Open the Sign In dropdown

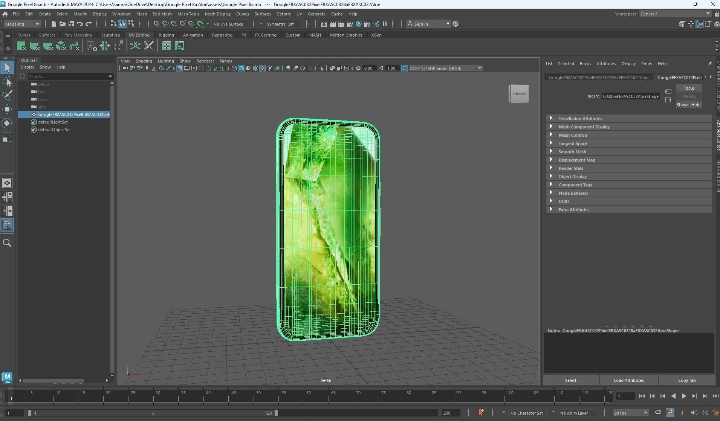click(428, 24)
